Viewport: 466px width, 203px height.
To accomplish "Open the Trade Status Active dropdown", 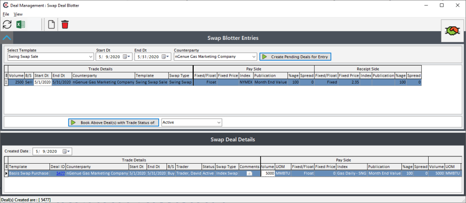I will point(219,122).
